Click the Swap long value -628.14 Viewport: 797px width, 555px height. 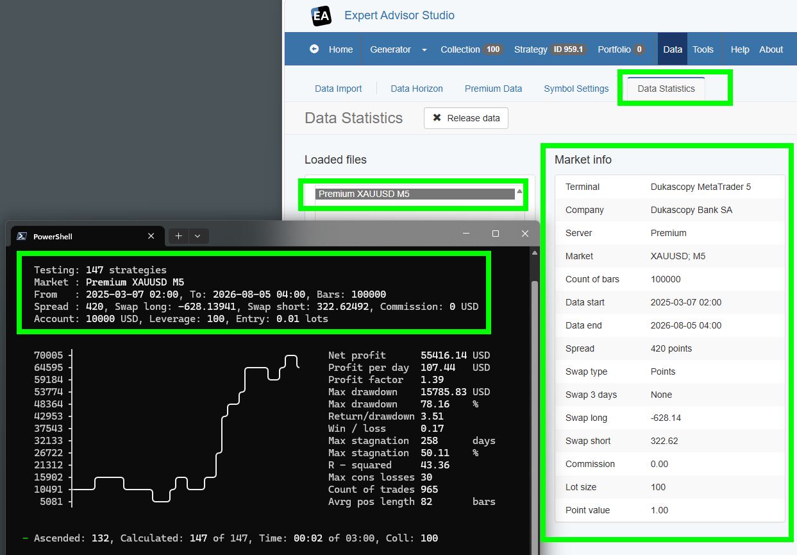(x=666, y=418)
